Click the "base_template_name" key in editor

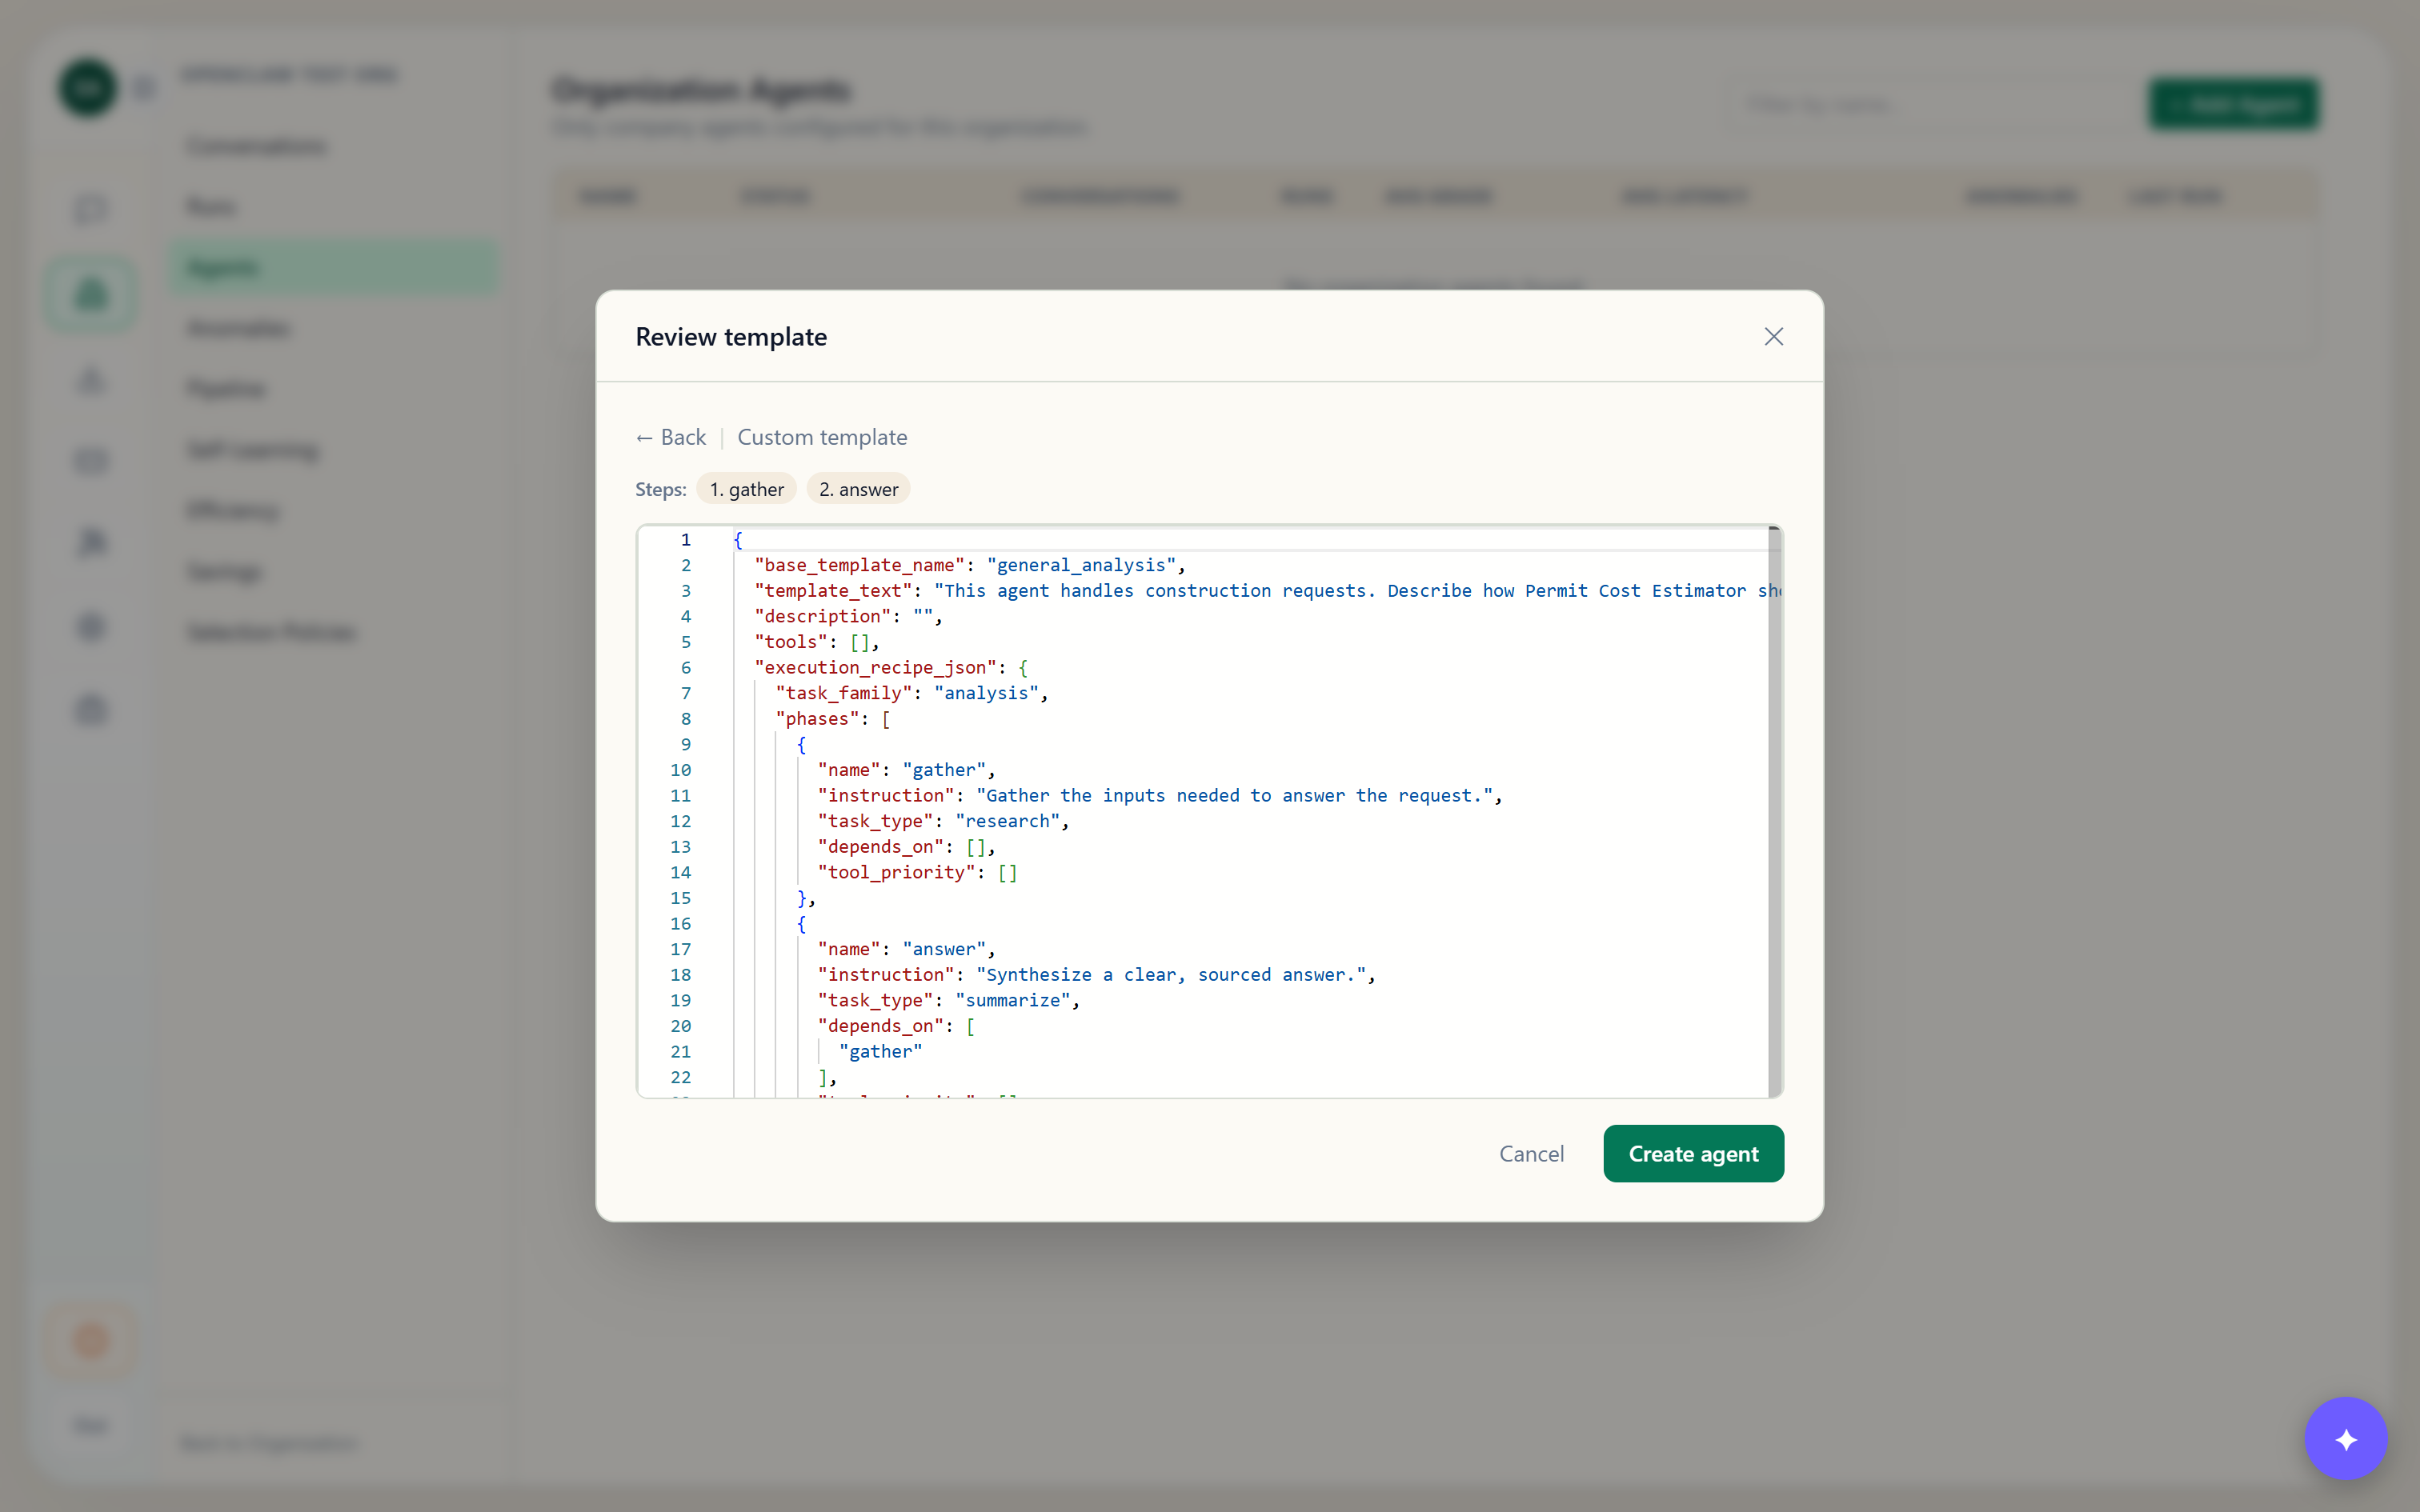pos(859,565)
